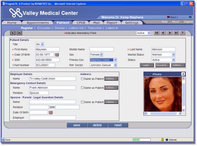Click the question mark help button
The height and width of the screenshot is (146, 197).
pyautogui.click(x=182, y=33)
